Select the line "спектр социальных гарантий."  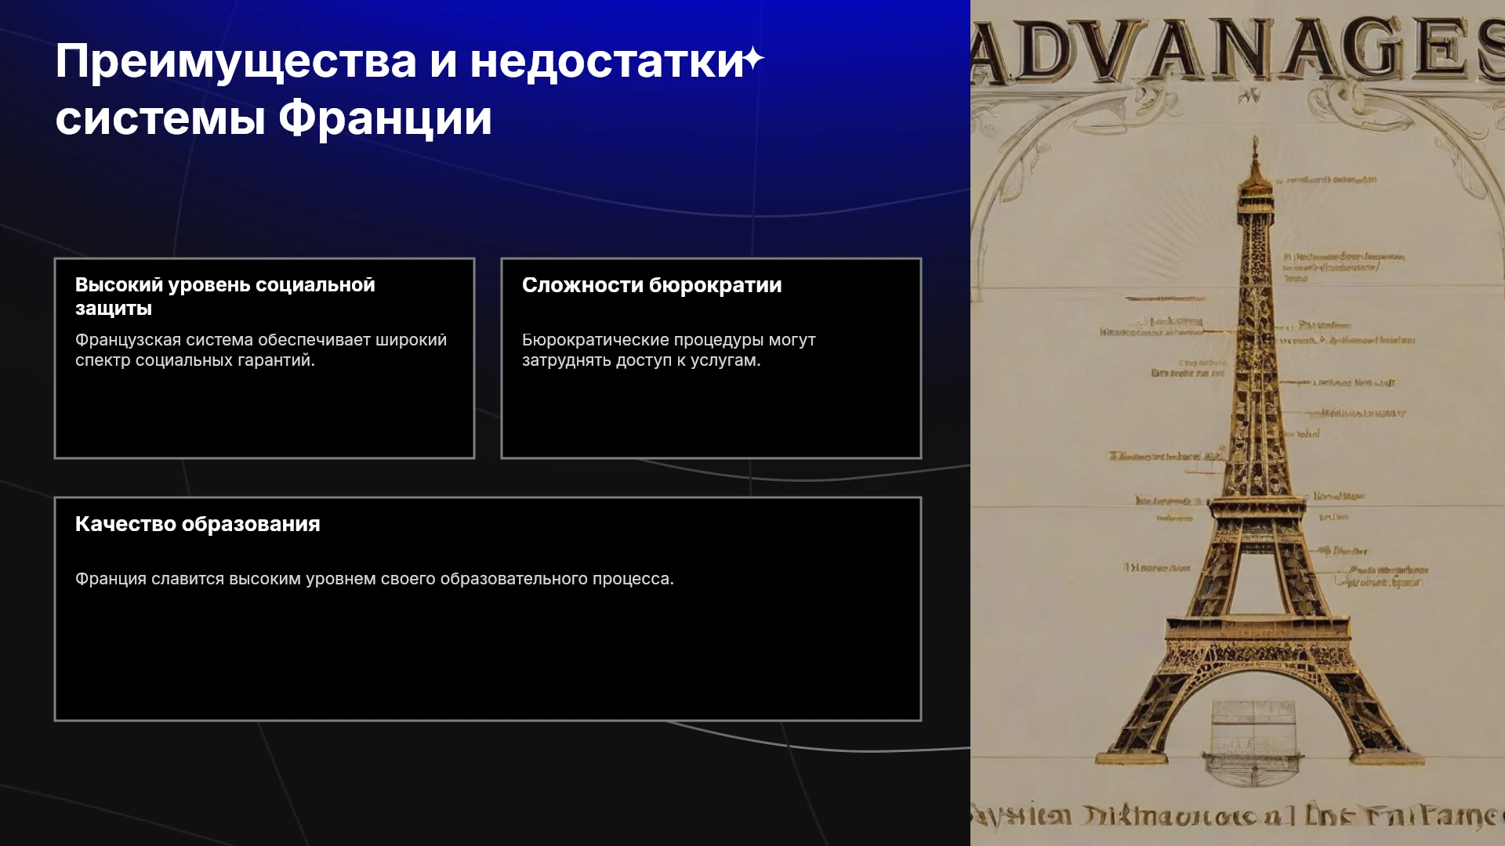[x=195, y=360]
